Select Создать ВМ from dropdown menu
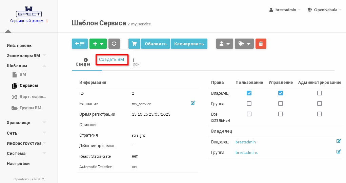 [x=111, y=60]
